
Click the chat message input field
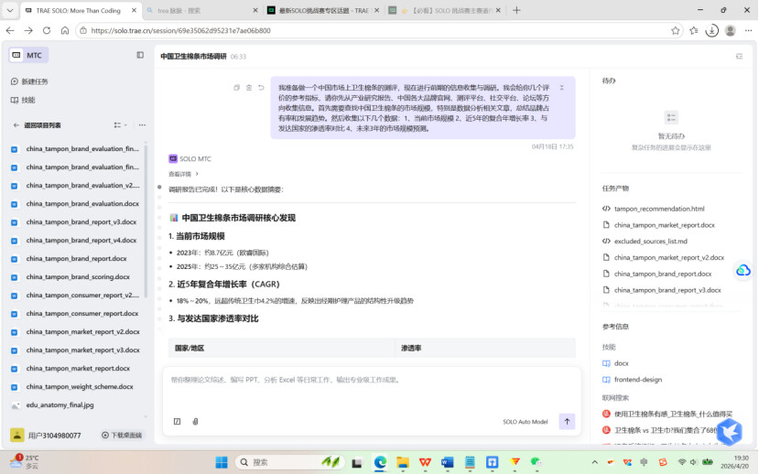(x=372, y=381)
